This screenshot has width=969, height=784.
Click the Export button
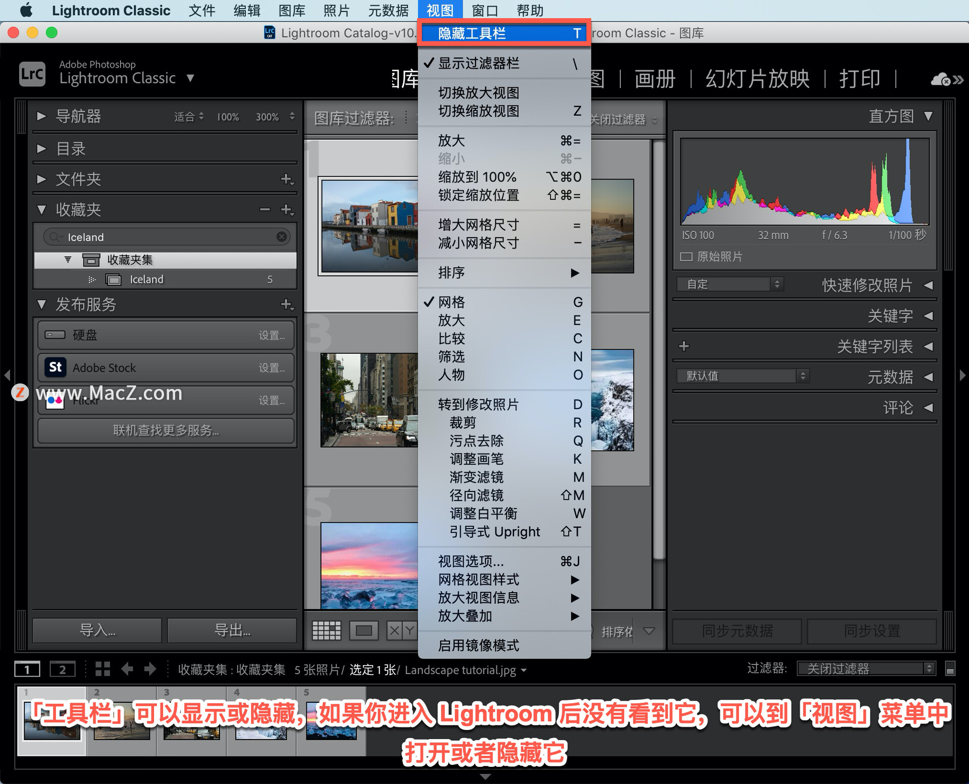point(232,630)
